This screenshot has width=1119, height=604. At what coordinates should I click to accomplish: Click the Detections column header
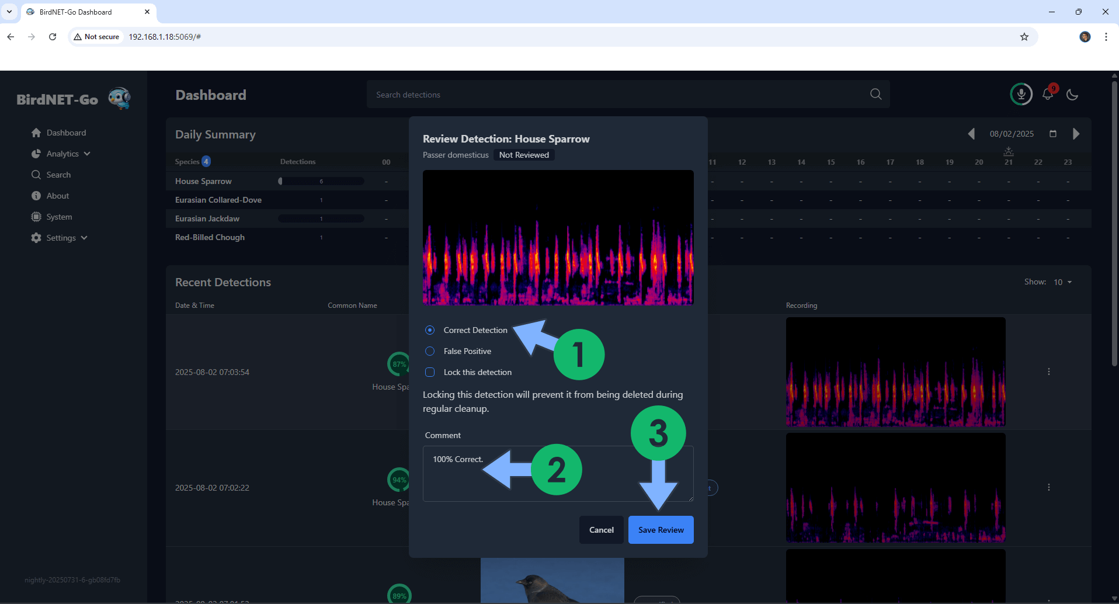click(x=298, y=162)
